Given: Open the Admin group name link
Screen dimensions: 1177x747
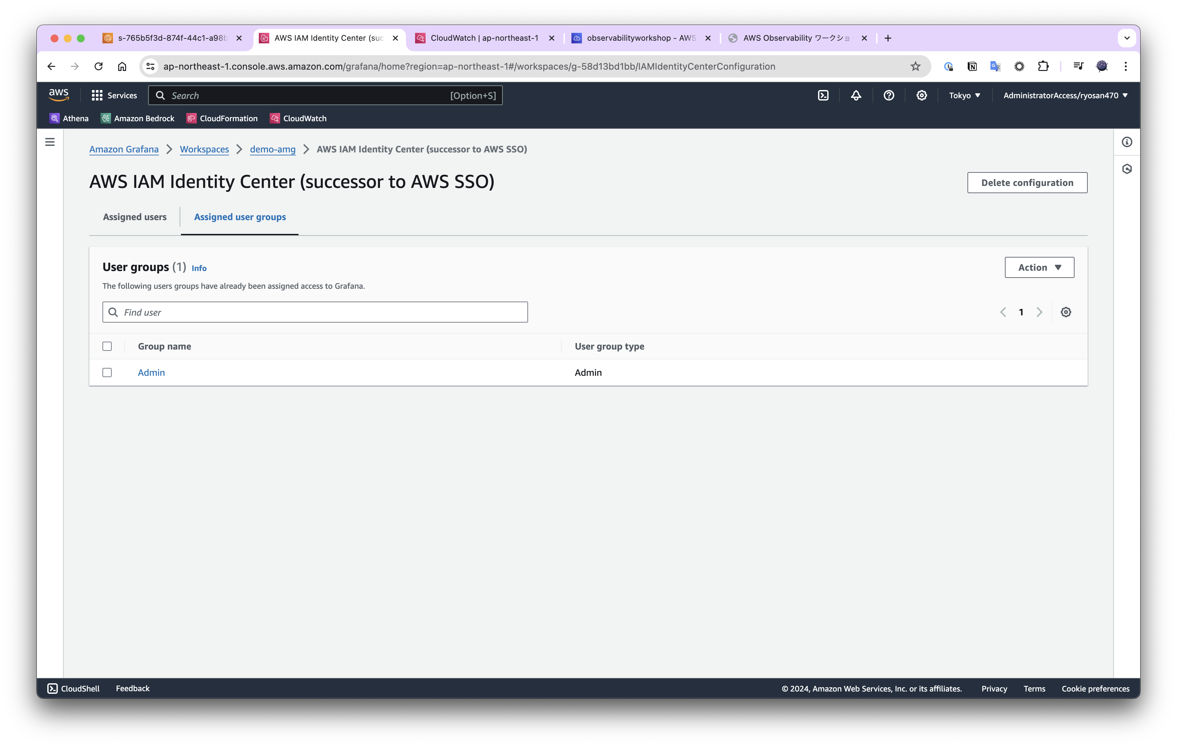Looking at the screenshot, I should point(151,373).
